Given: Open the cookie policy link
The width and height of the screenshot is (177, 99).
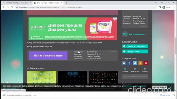Looking at the screenshot, I should coord(134,86).
